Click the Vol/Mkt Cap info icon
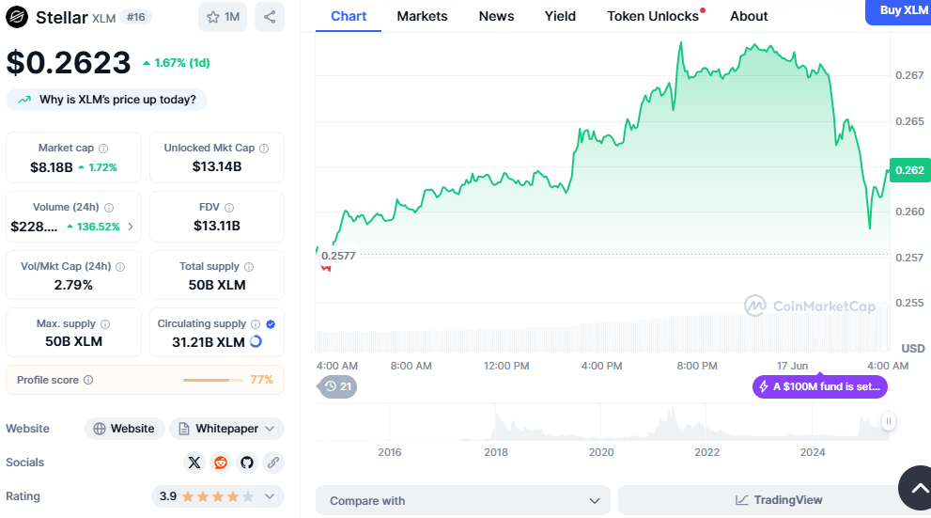 120,267
